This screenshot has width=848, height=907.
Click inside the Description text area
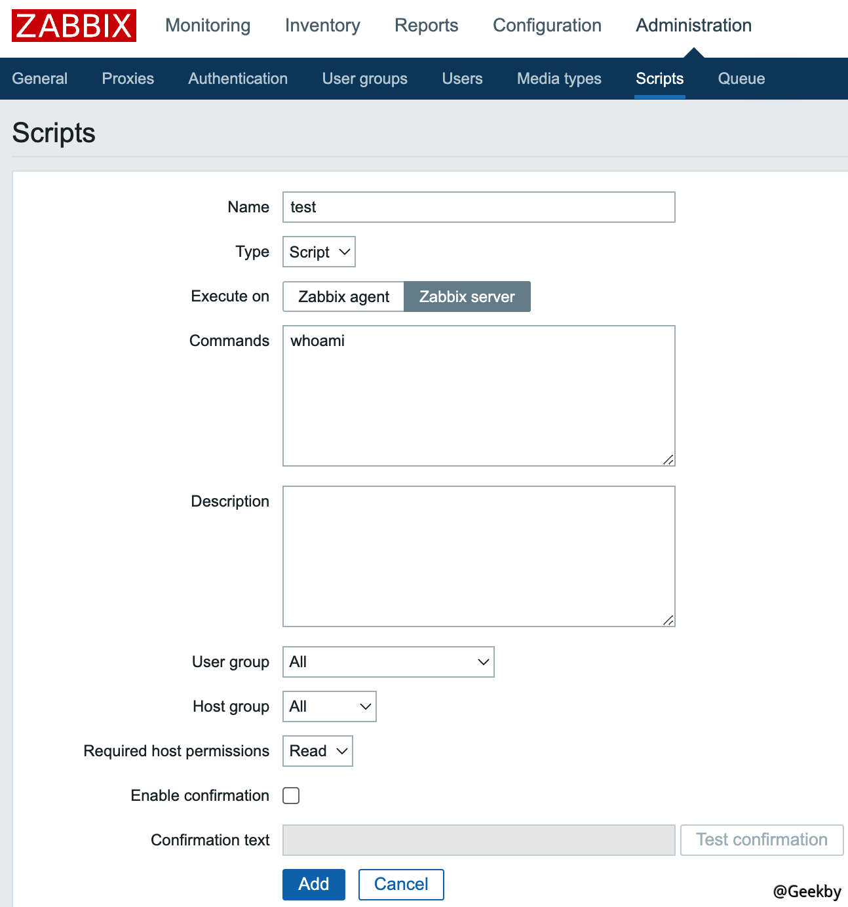tap(478, 556)
